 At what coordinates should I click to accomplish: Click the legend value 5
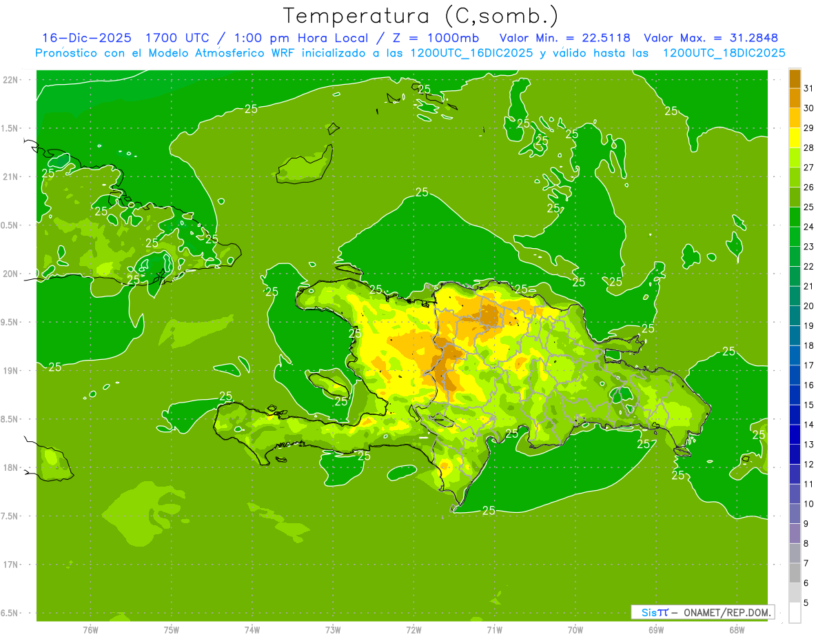(x=806, y=602)
